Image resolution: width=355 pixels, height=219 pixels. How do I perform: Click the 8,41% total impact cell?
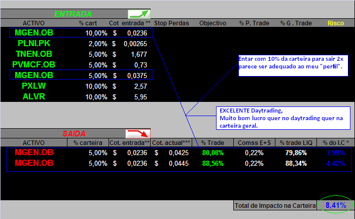(x=336, y=205)
